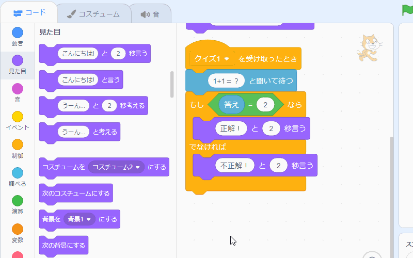
Task: Open the 背景1 backdrop dropdown
Action: tap(80, 219)
